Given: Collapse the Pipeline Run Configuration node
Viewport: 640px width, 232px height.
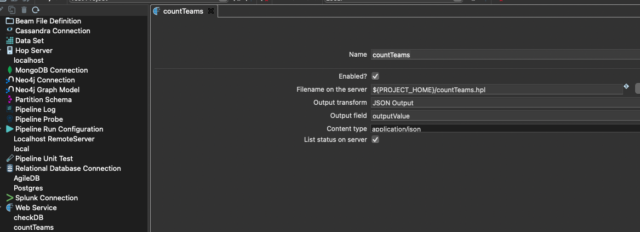Looking at the screenshot, I should tap(2, 129).
